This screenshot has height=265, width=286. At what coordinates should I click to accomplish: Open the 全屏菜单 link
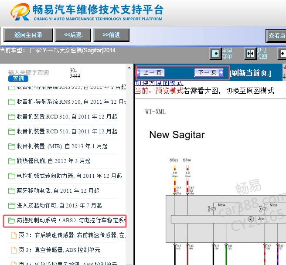[227, 54]
